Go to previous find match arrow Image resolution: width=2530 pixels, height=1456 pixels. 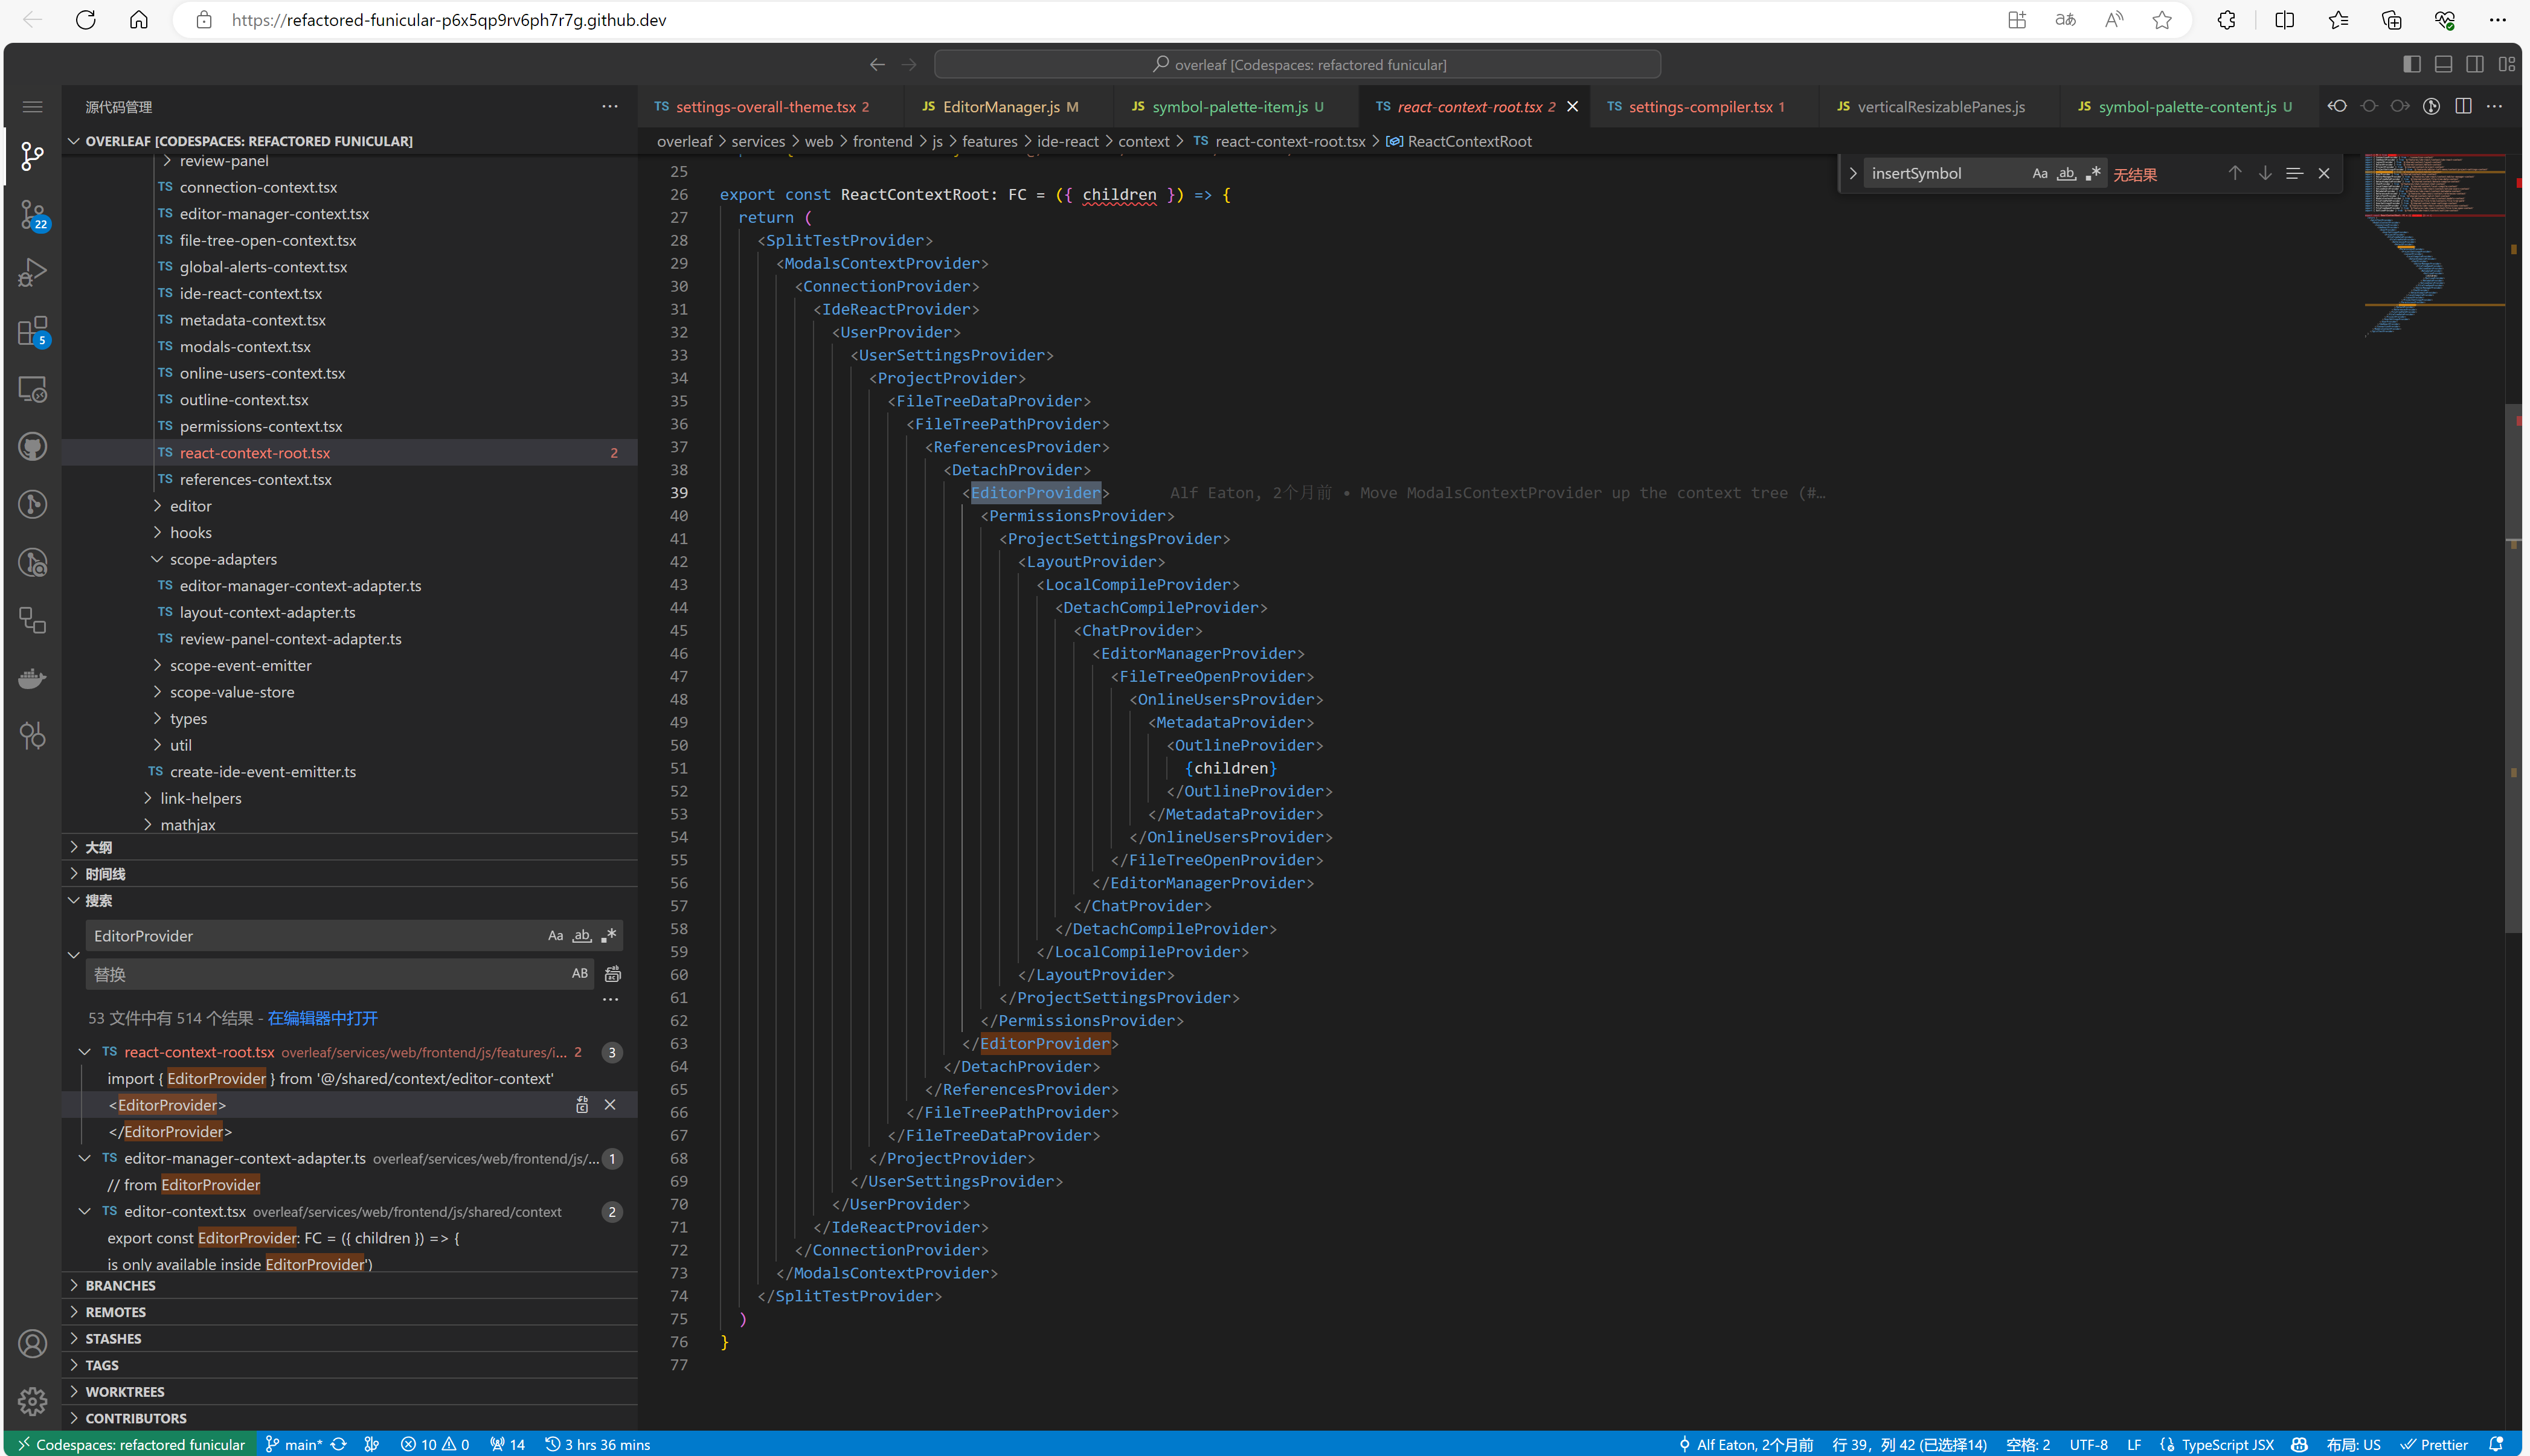click(2234, 173)
